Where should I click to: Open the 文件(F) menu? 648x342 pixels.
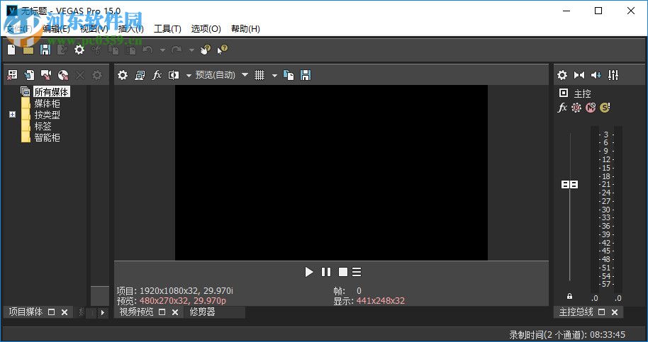[19, 29]
